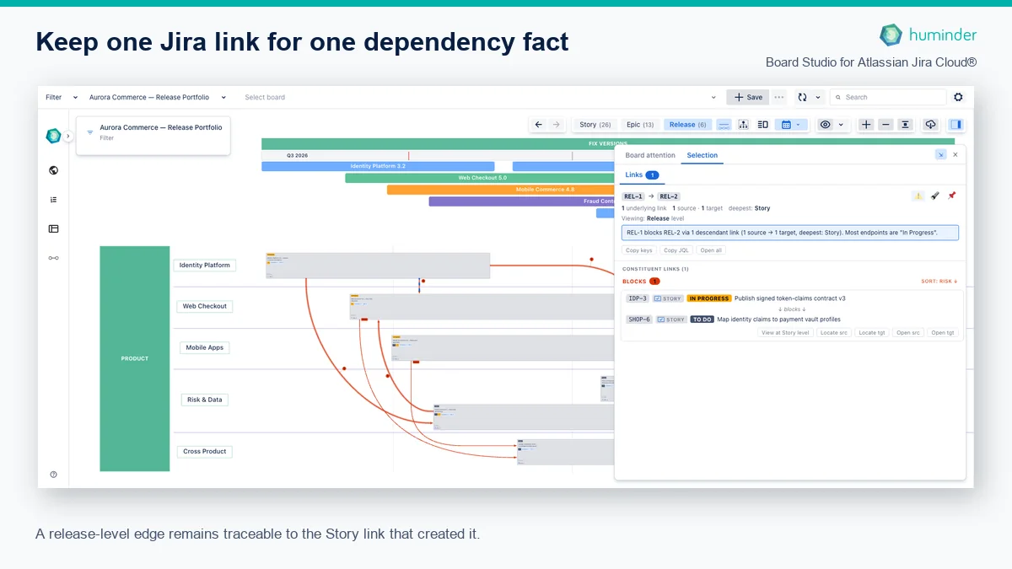Toggle the right side panel button

(x=955, y=125)
